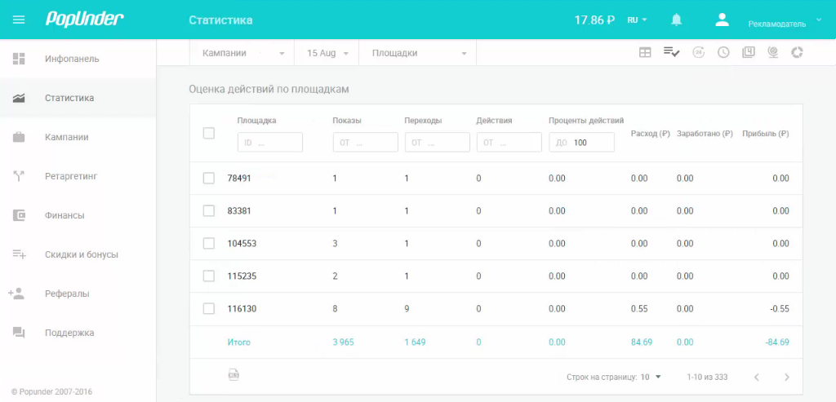Image resolution: width=836 pixels, height=402 pixels.
Task: Click the clock icon in the toolbar
Action: click(723, 52)
